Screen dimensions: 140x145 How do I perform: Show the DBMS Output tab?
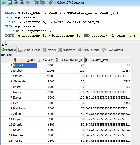point(88,50)
